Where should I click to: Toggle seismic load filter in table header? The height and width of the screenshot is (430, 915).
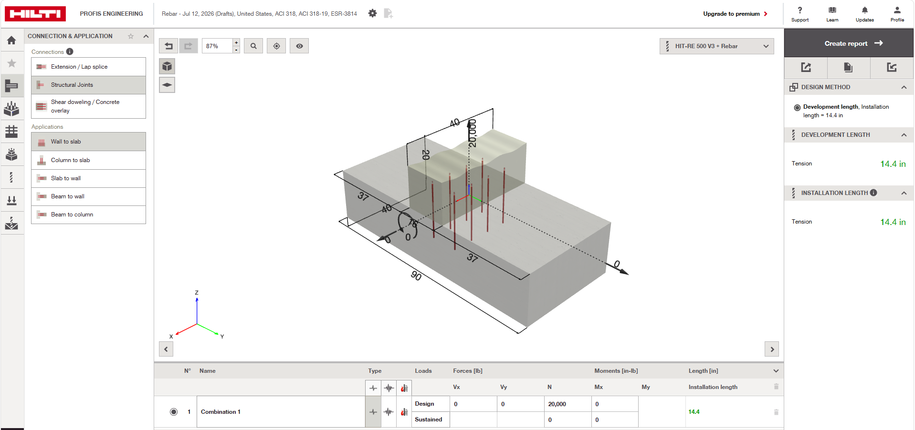(x=389, y=388)
